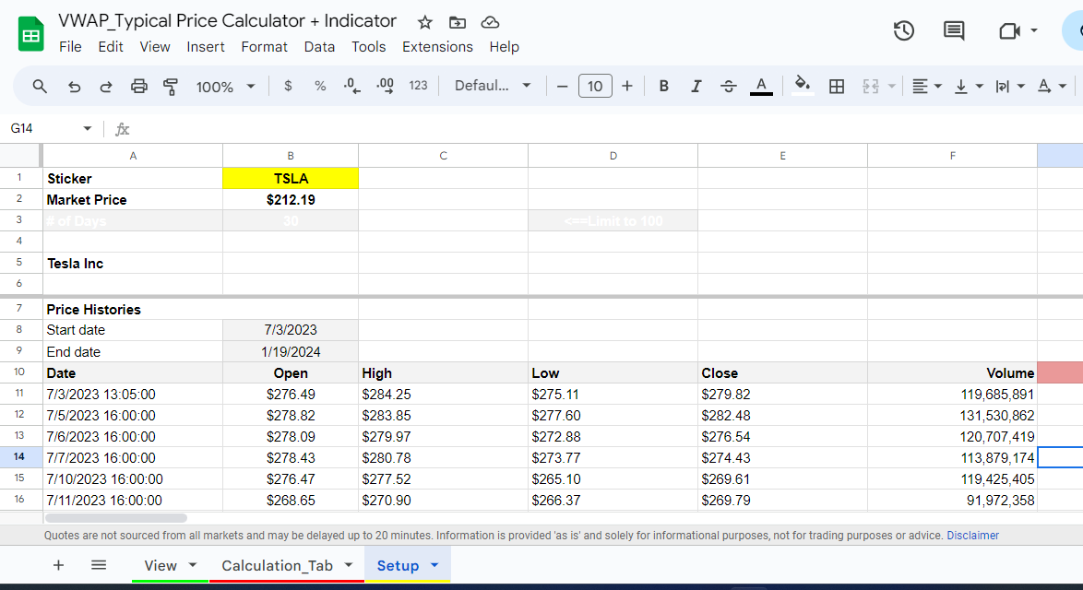
Task: Star this spreadsheet document
Action: click(424, 23)
